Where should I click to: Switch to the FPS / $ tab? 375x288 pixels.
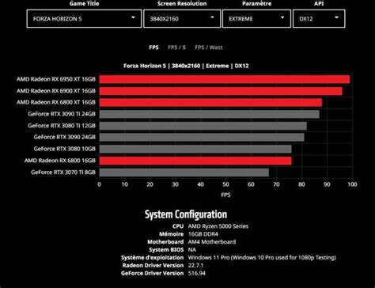(x=177, y=47)
